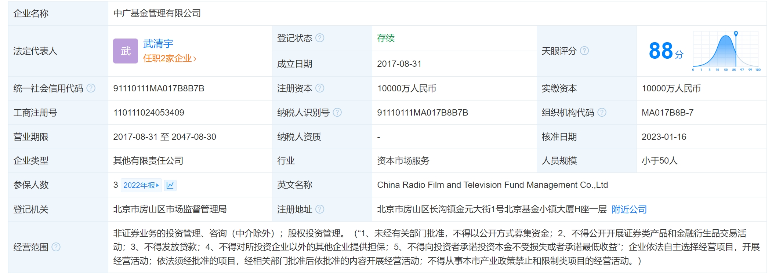Image resolution: width=772 pixels, height=277 pixels.
Task: Select company name 中广基金管理有限公司
Action: pos(157,13)
